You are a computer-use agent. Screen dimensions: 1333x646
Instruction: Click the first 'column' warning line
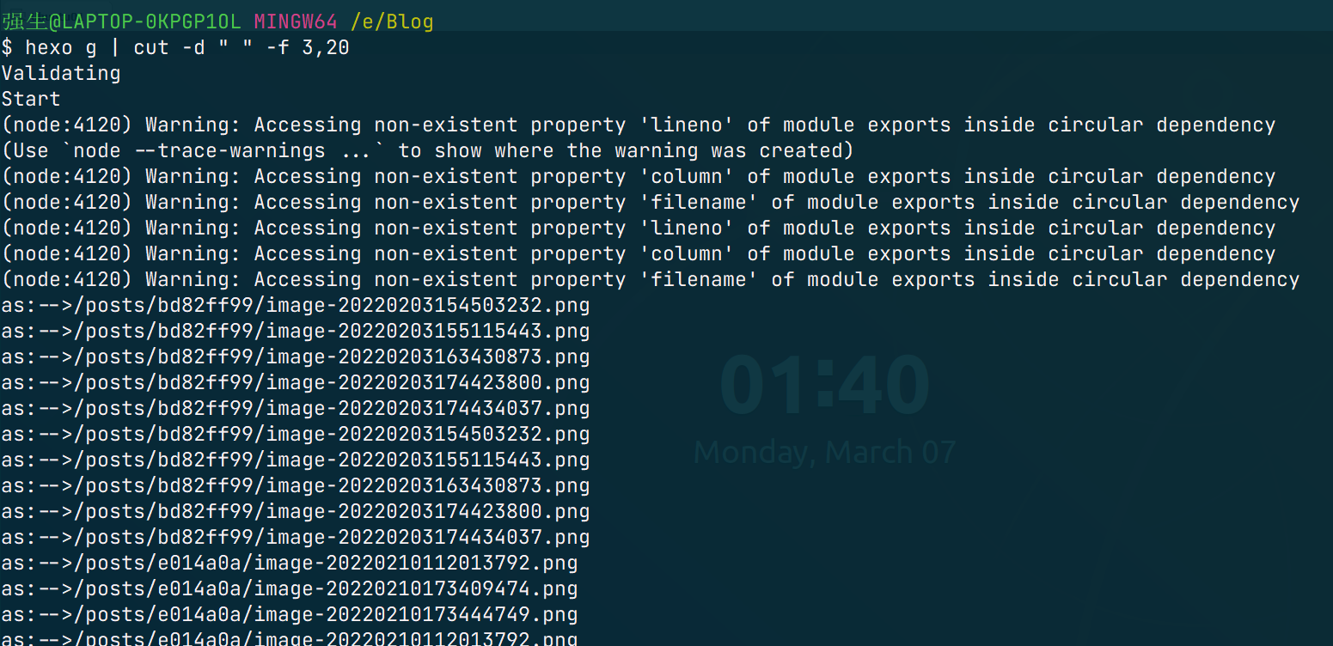pos(639,176)
